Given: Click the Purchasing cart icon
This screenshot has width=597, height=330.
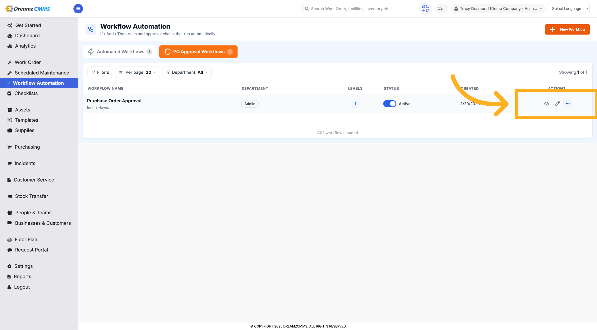Looking at the screenshot, I should (10, 147).
